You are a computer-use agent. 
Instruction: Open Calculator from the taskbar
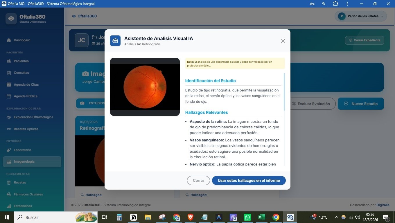[119, 217]
